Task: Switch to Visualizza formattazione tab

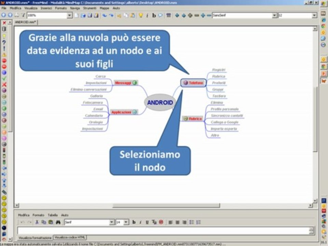Action: tap(35, 238)
